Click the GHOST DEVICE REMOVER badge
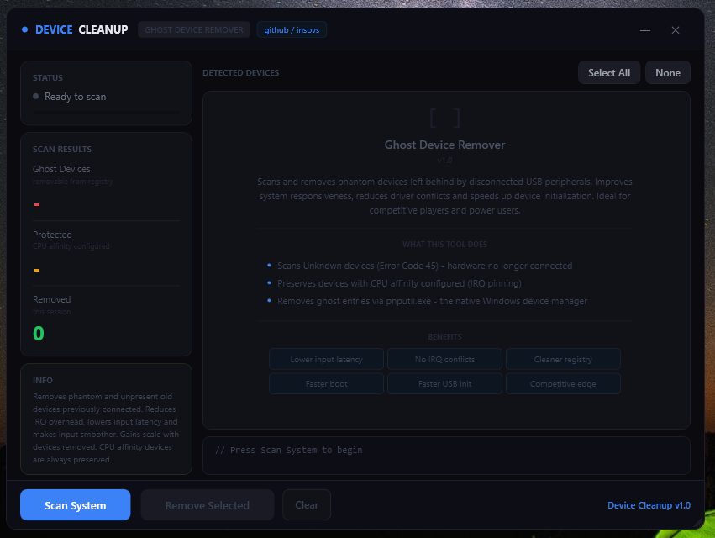The image size is (715, 538). pos(194,29)
